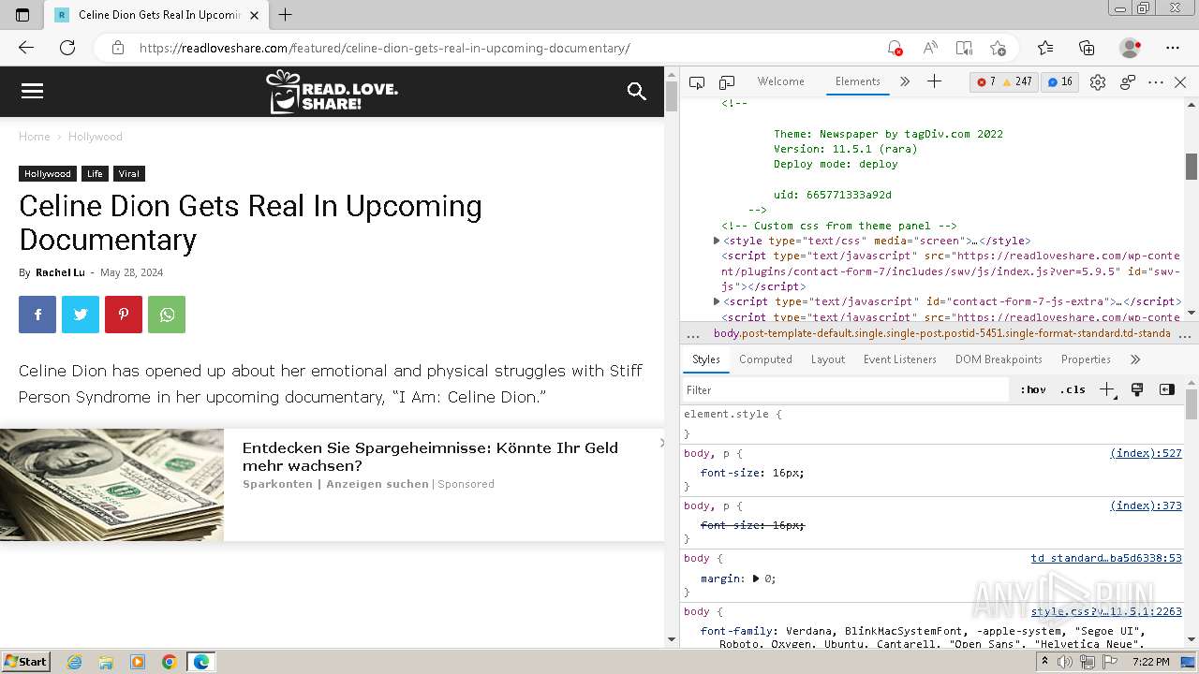Viewport: 1199px width, 674px height.
Task: Open Immersive Reader icon
Action: (x=964, y=48)
